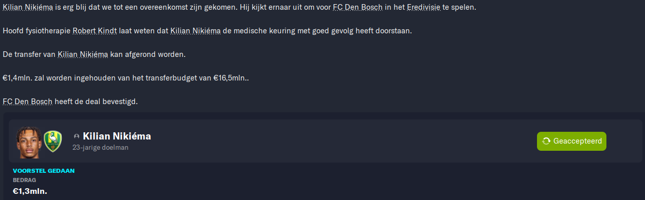Image resolution: width=645 pixels, height=200 pixels.
Task: Open FC Den Bosch link in first paragraph
Action: [x=357, y=8]
